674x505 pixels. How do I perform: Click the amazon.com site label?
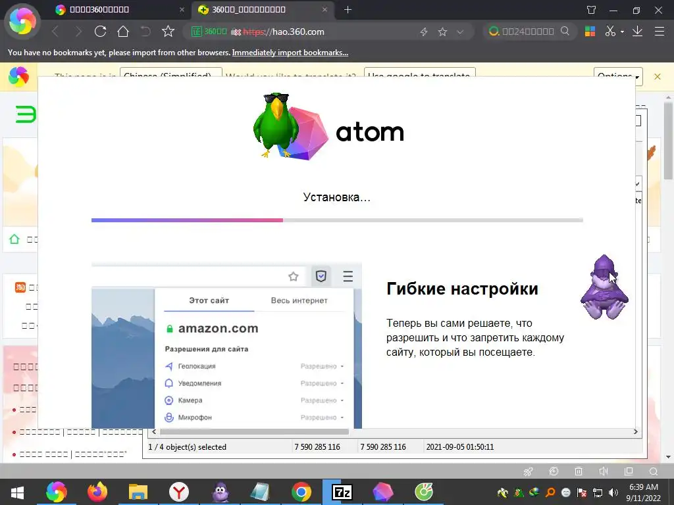tap(218, 329)
